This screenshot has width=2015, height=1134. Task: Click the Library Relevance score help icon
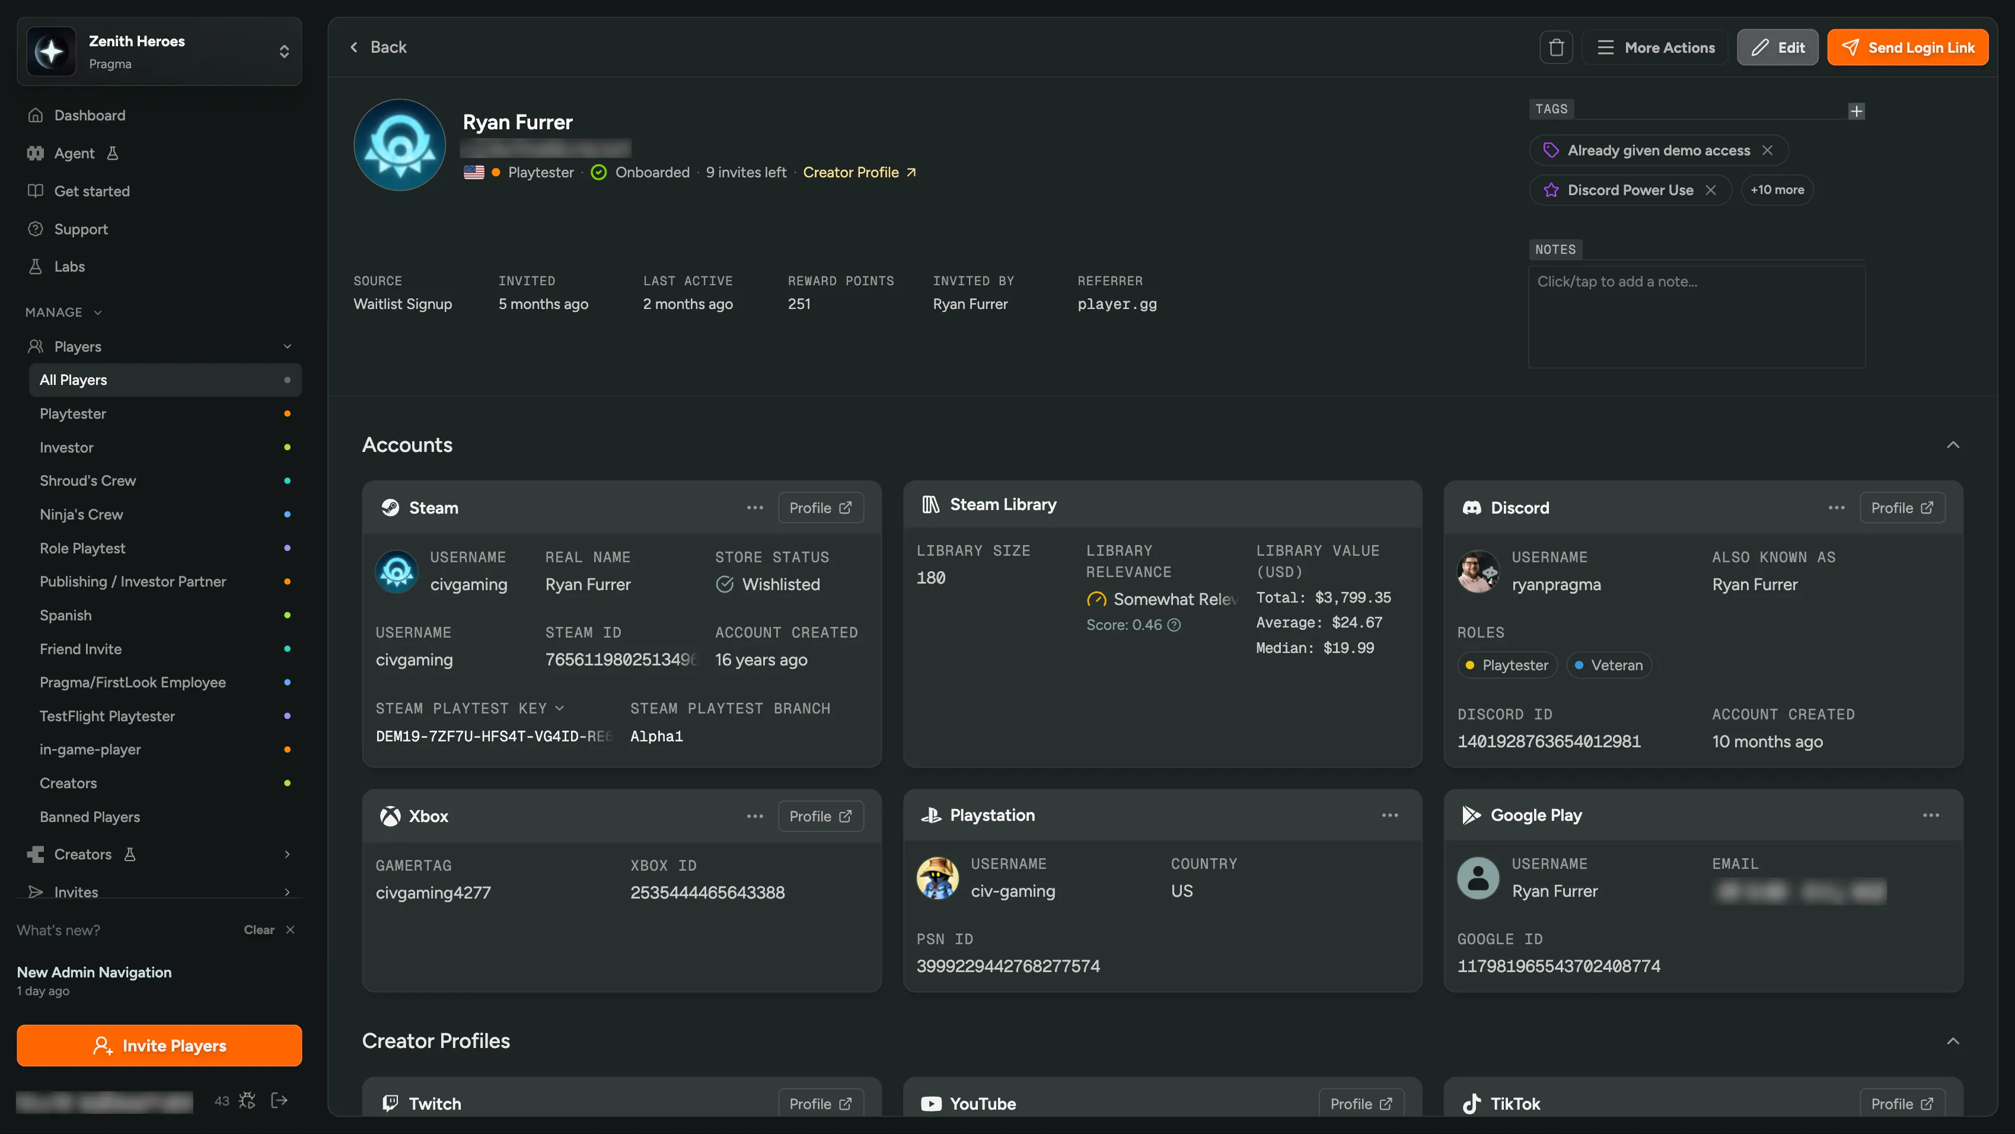click(1174, 625)
